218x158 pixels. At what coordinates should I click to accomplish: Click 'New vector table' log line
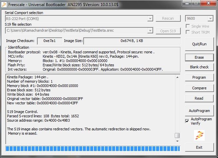43,103
